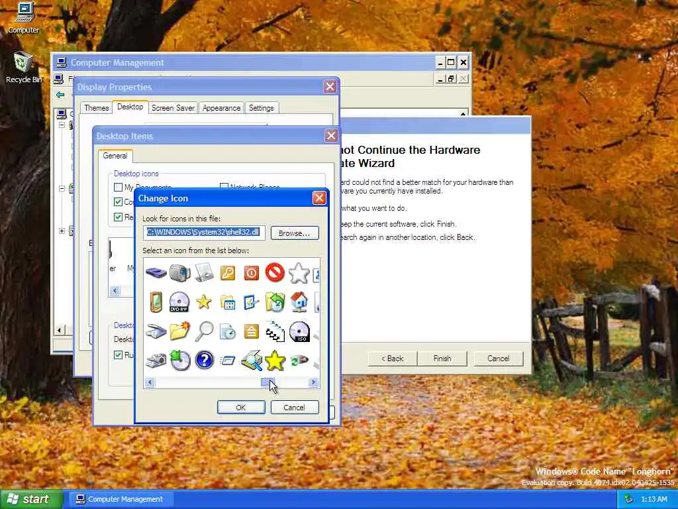Click < Back in the Hardware Wizard
678x509 pixels.
point(393,359)
